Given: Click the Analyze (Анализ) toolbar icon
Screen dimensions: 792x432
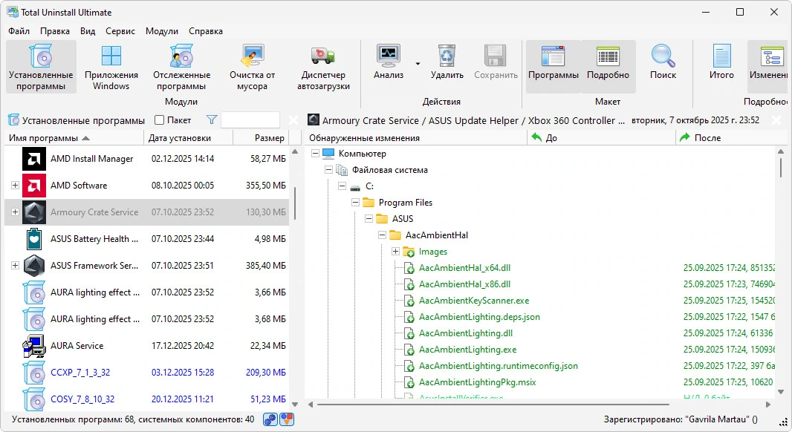Looking at the screenshot, I should click(x=389, y=56).
